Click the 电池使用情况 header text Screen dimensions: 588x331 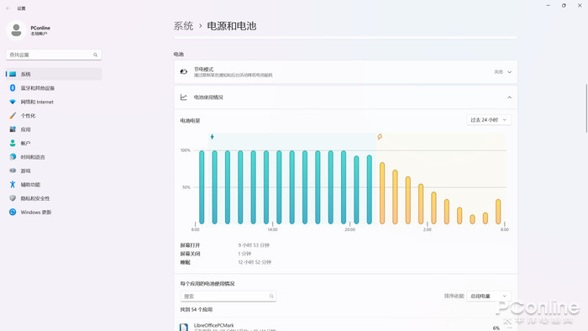[x=208, y=97]
